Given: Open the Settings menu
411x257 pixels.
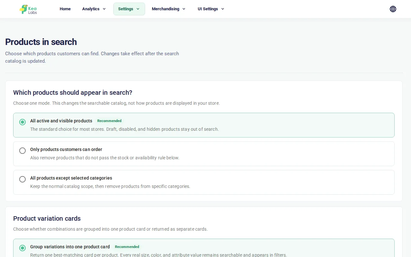Looking at the screenshot, I should 129,9.
